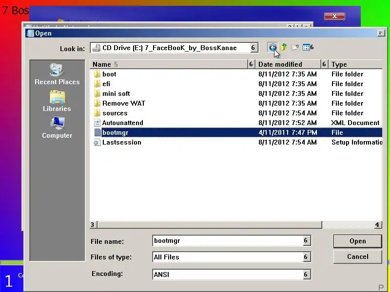This screenshot has width=390, height=292.
Task: Click the CD drive icon in Look in
Action: [97, 48]
